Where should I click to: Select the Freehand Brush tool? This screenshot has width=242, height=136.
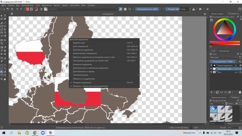[x=2, y=23]
